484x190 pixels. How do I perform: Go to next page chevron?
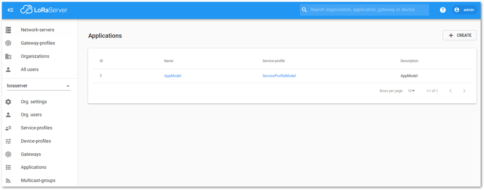[464, 91]
